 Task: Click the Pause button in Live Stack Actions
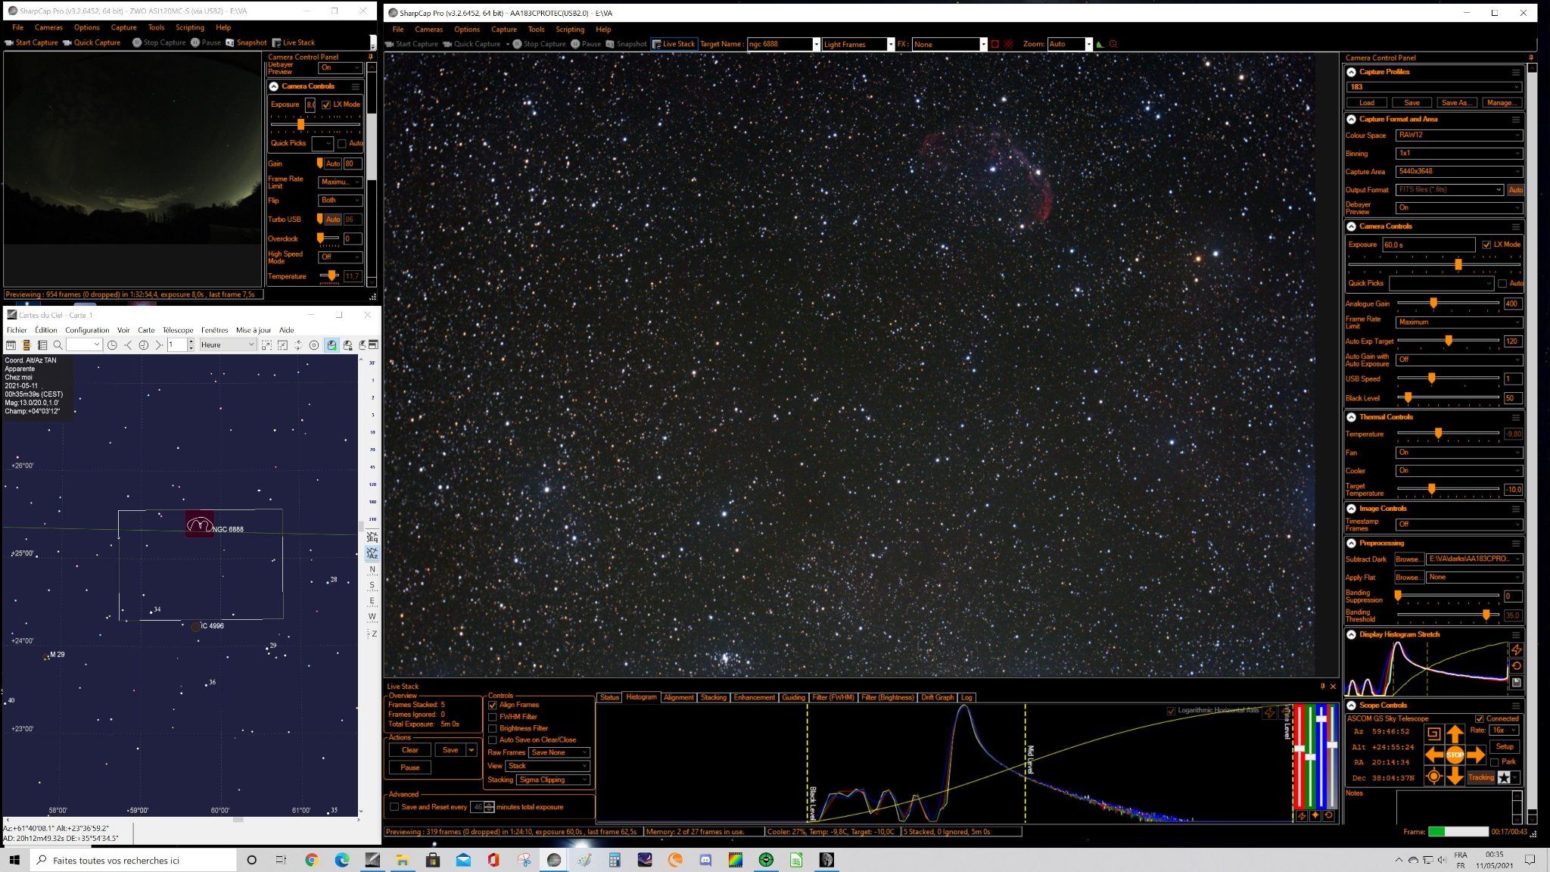click(410, 768)
